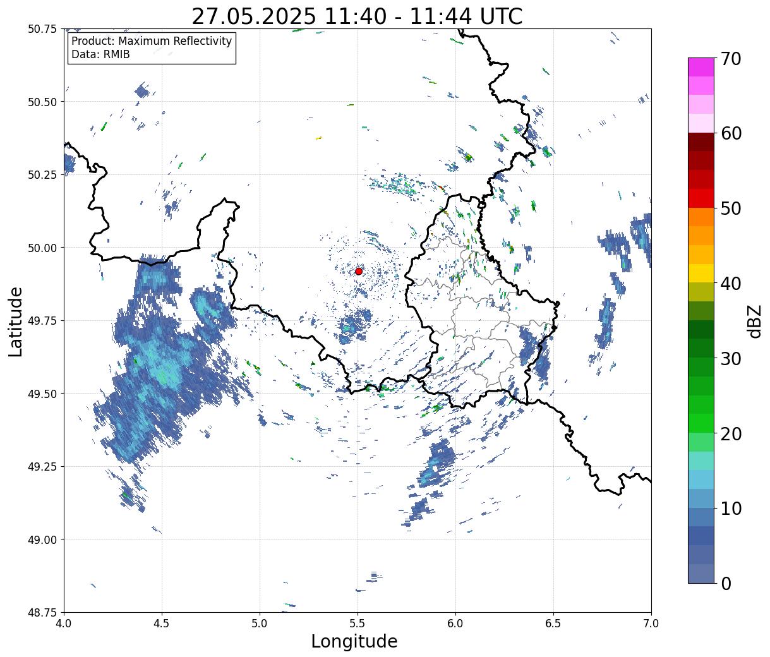Click the latitude tick label 48.75
The image size is (770, 657).
tap(42, 612)
